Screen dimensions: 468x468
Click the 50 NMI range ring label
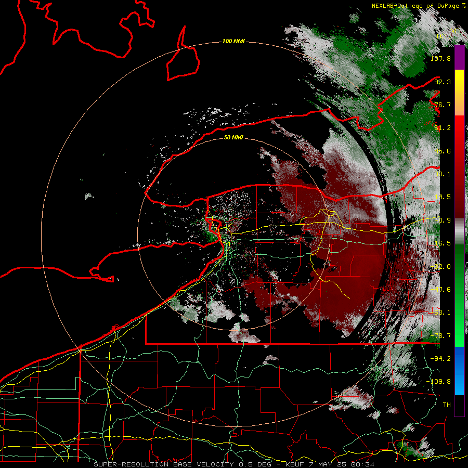[233, 137]
